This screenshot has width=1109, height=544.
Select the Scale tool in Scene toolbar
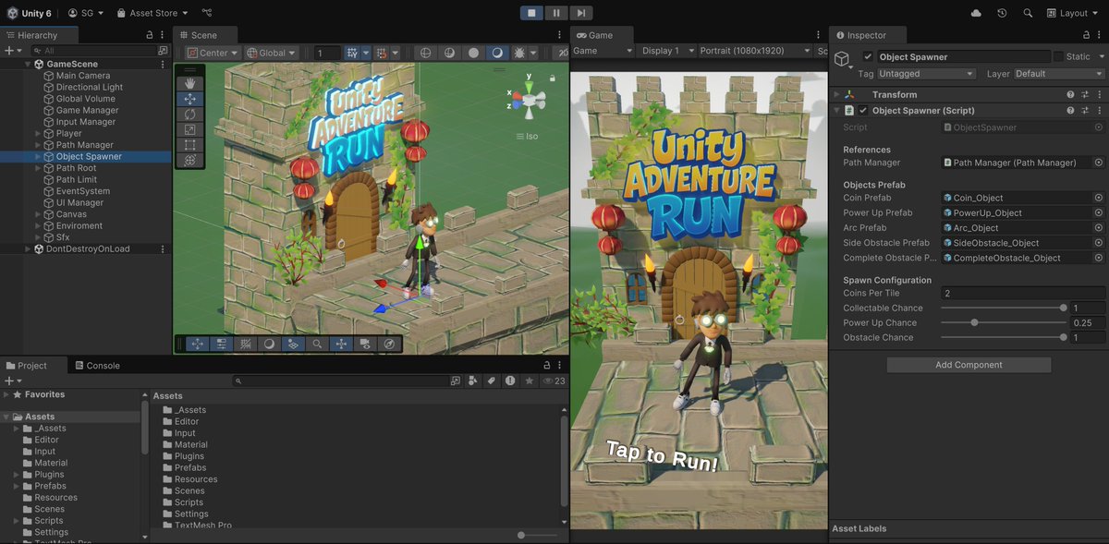pos(189,129)
